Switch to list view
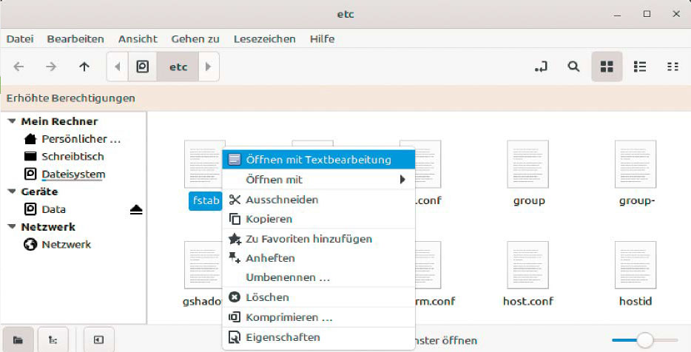Screen dimensions: 691x352 click(x=640, y=67)
